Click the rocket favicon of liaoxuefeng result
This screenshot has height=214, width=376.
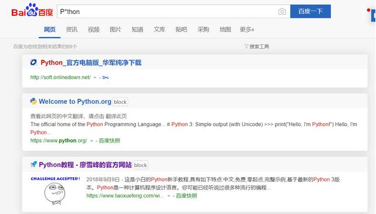[x=33, y=164]
